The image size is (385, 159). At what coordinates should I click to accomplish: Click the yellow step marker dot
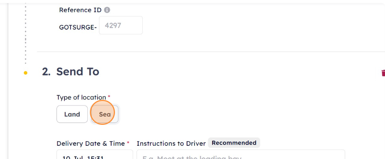coord(25,73)
